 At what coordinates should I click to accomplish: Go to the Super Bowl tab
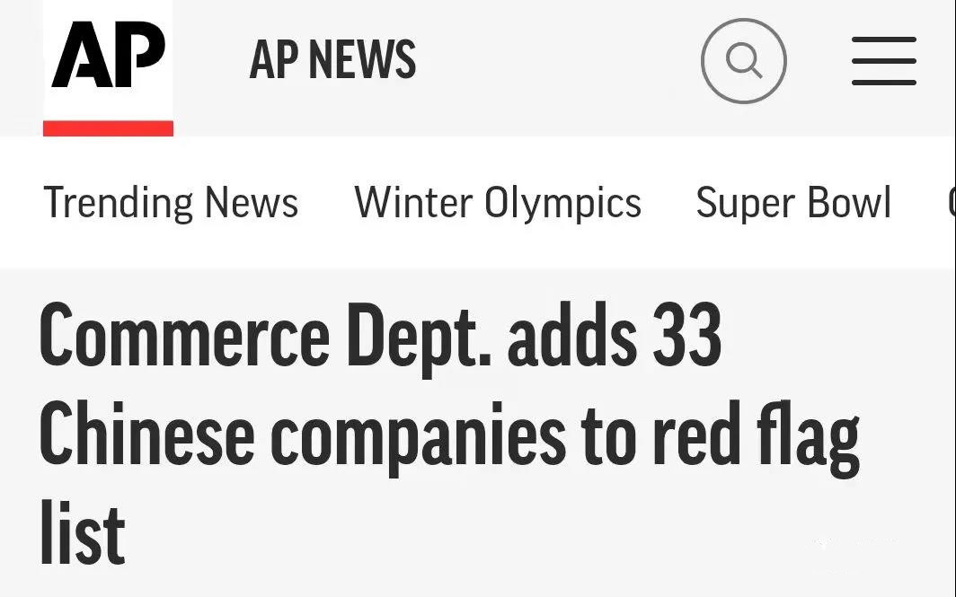[x=793, y=203]
